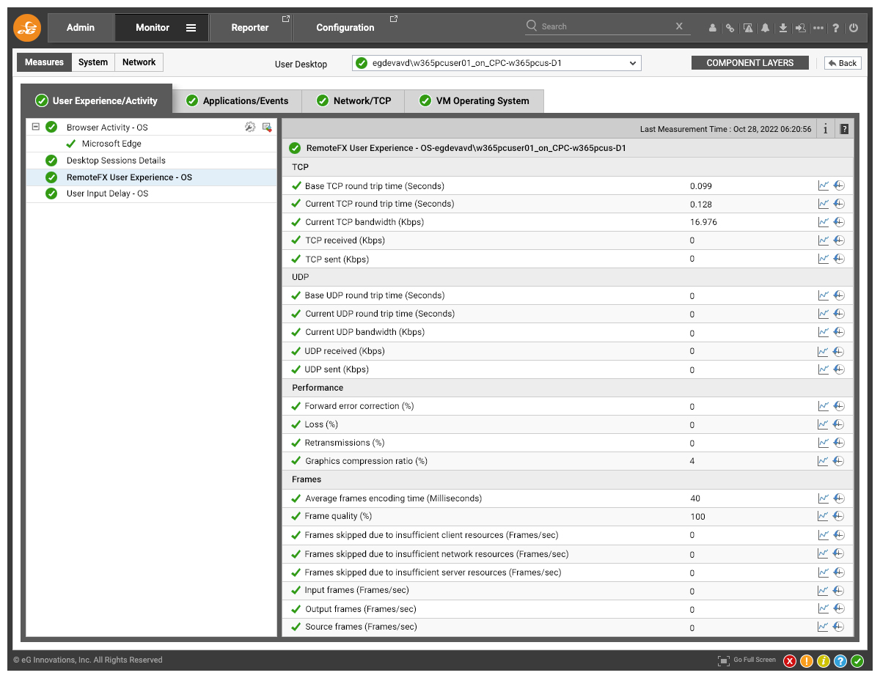This screenshot has height=678, width=880.
Task: Click the Go Full Screen link text
Action: (755, 660)
